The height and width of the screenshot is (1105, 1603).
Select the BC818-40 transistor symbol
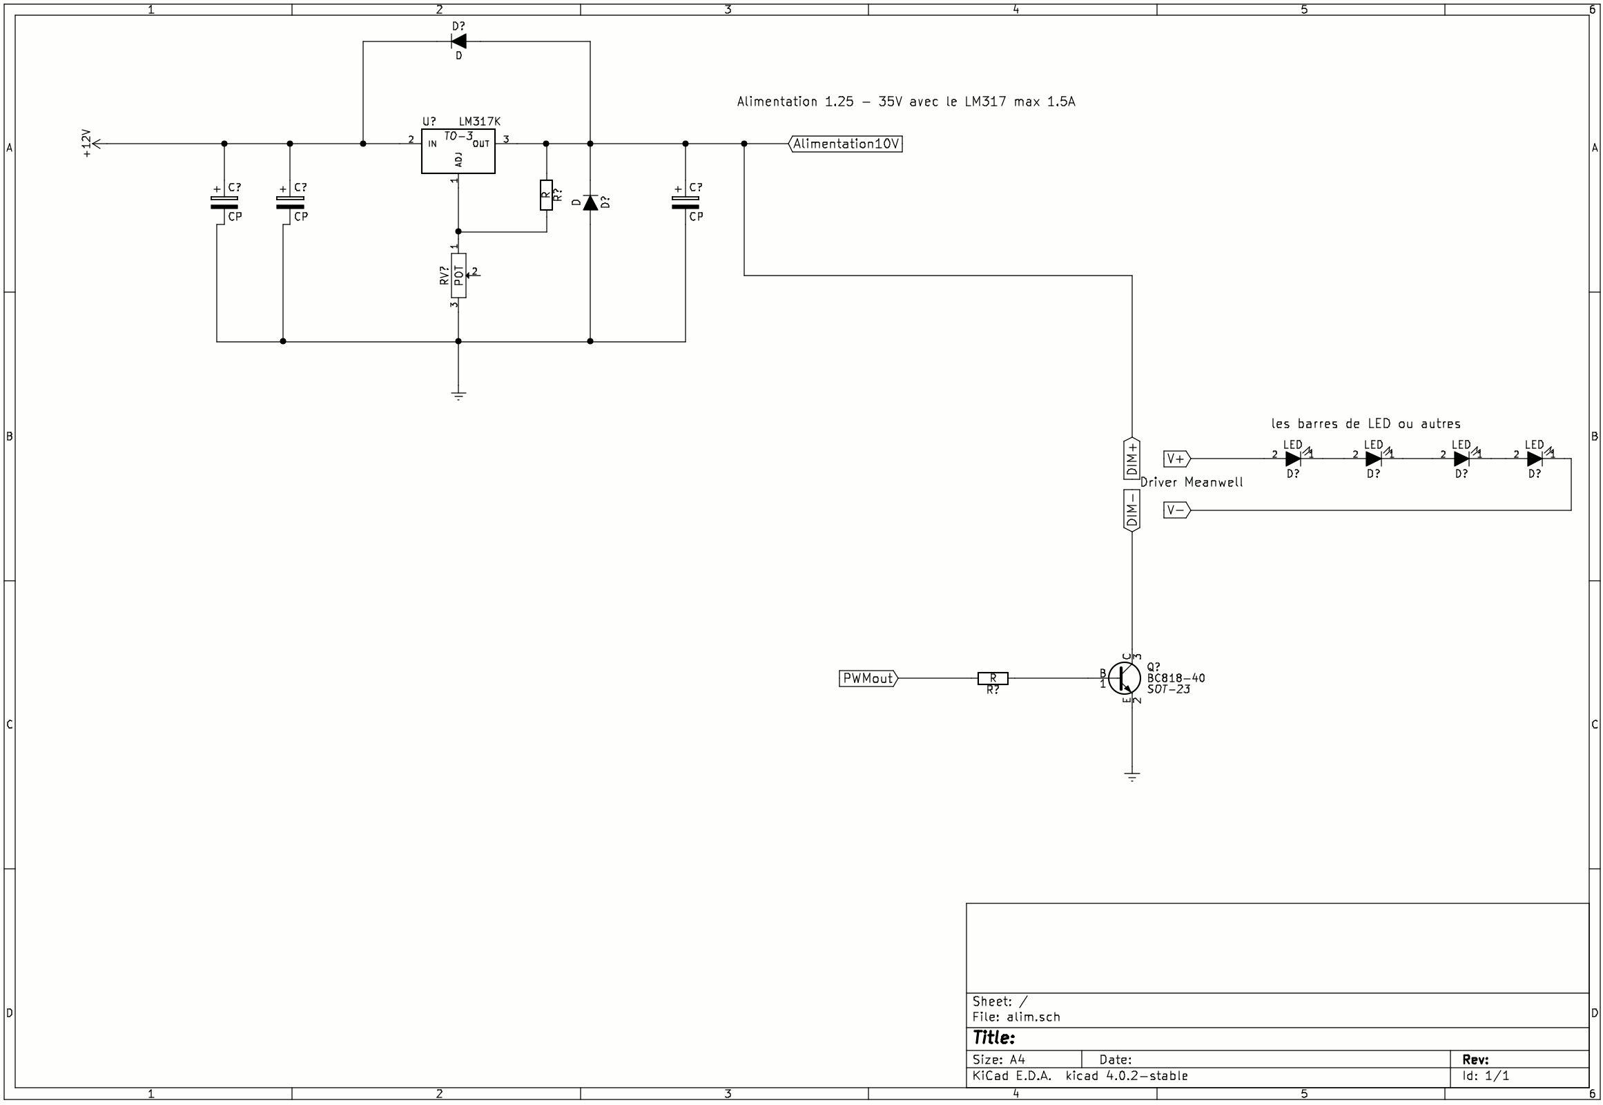point(1125,678)
